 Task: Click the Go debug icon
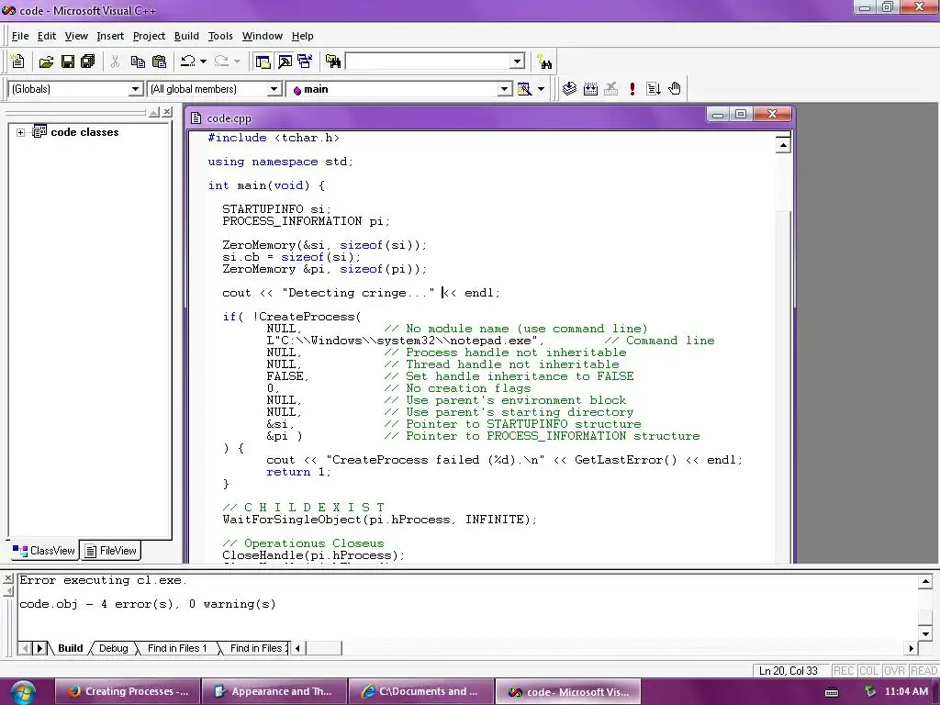654,89
